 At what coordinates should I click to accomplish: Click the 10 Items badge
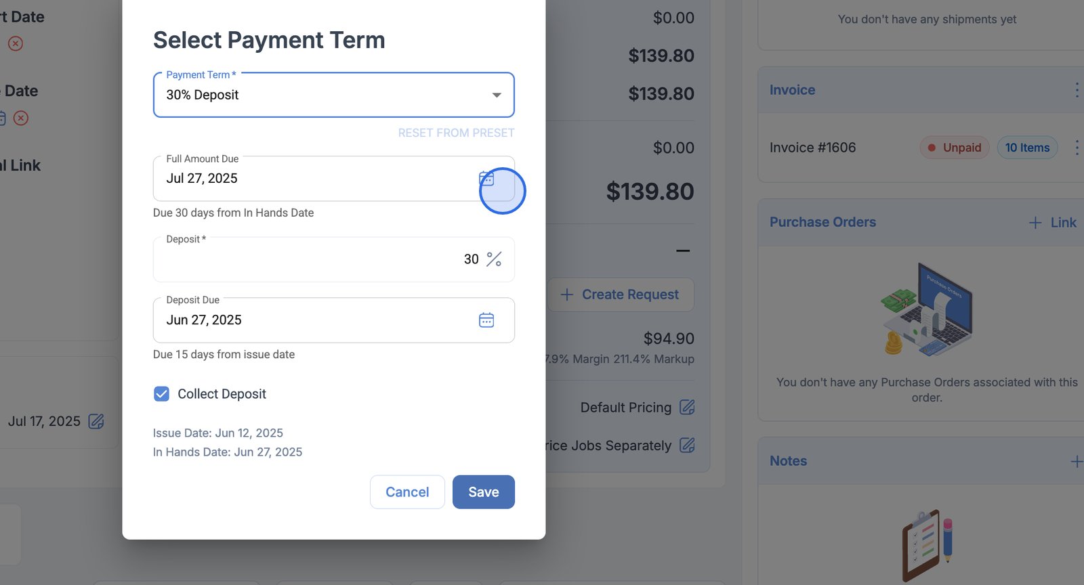tap(1027, 148)
